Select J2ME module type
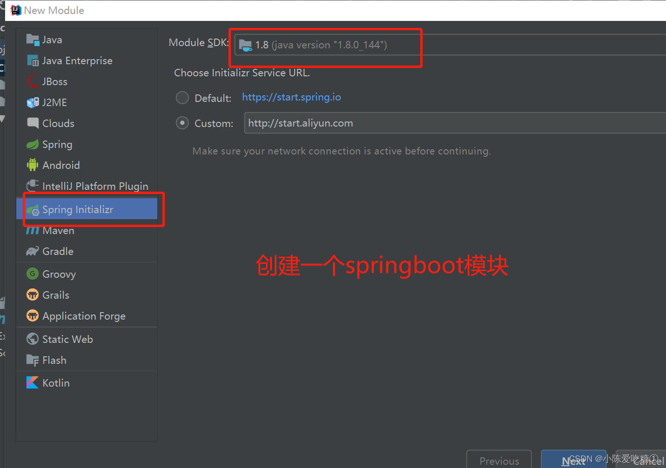The height and width of the screenshot is (468, 666). 87,103
